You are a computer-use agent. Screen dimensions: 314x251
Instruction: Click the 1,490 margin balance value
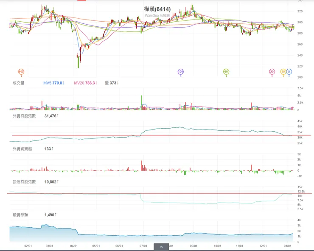[50, 215]
